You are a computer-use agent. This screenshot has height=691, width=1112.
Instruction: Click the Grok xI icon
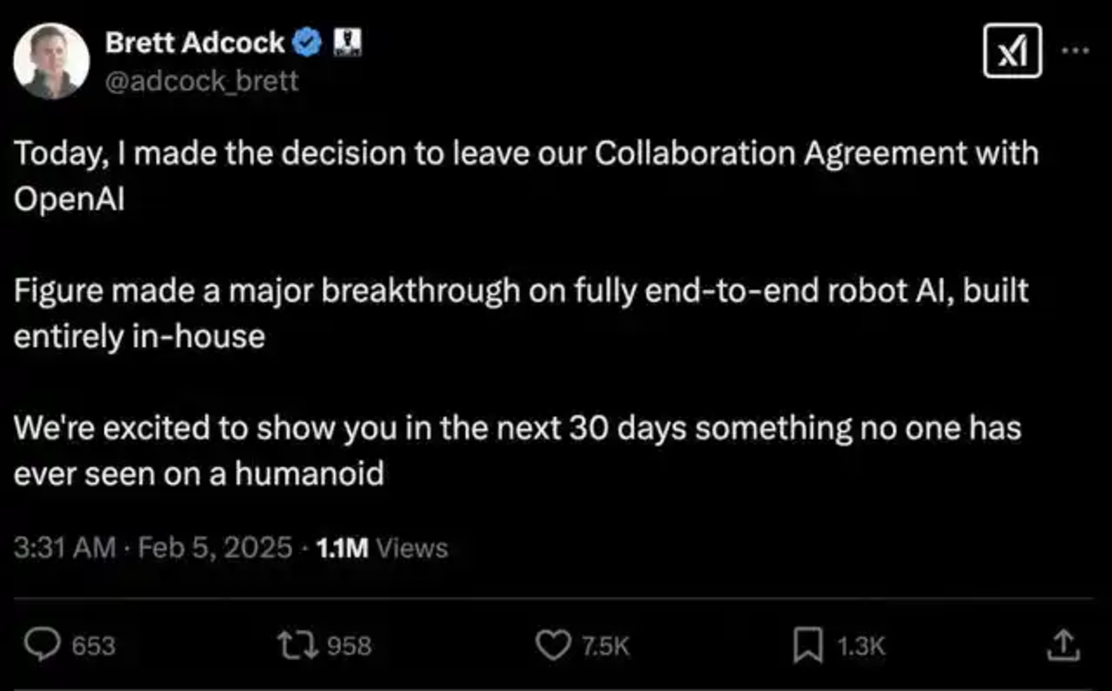click(x=1012, y=51)
